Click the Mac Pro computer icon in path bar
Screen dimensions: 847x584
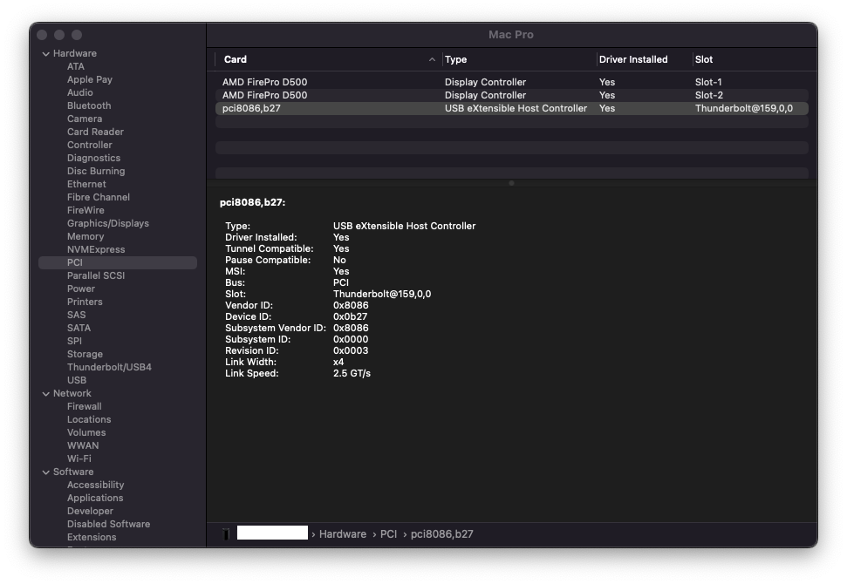point(226,533)
